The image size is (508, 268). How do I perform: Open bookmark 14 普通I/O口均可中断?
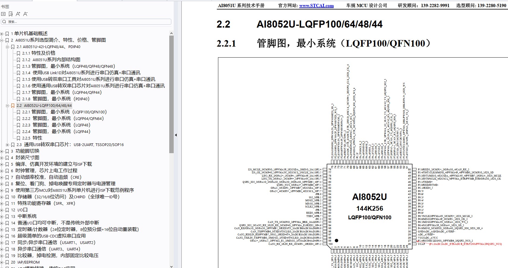point(55,223)
